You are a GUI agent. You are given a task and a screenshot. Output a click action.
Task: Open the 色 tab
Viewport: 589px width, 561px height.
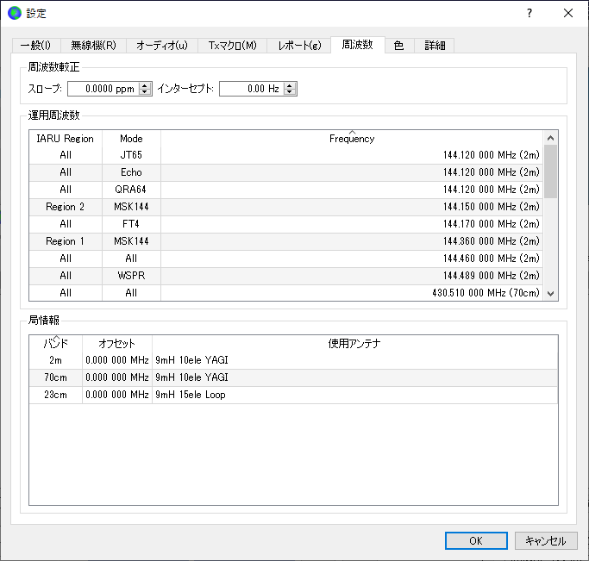[x=399, y=46]
